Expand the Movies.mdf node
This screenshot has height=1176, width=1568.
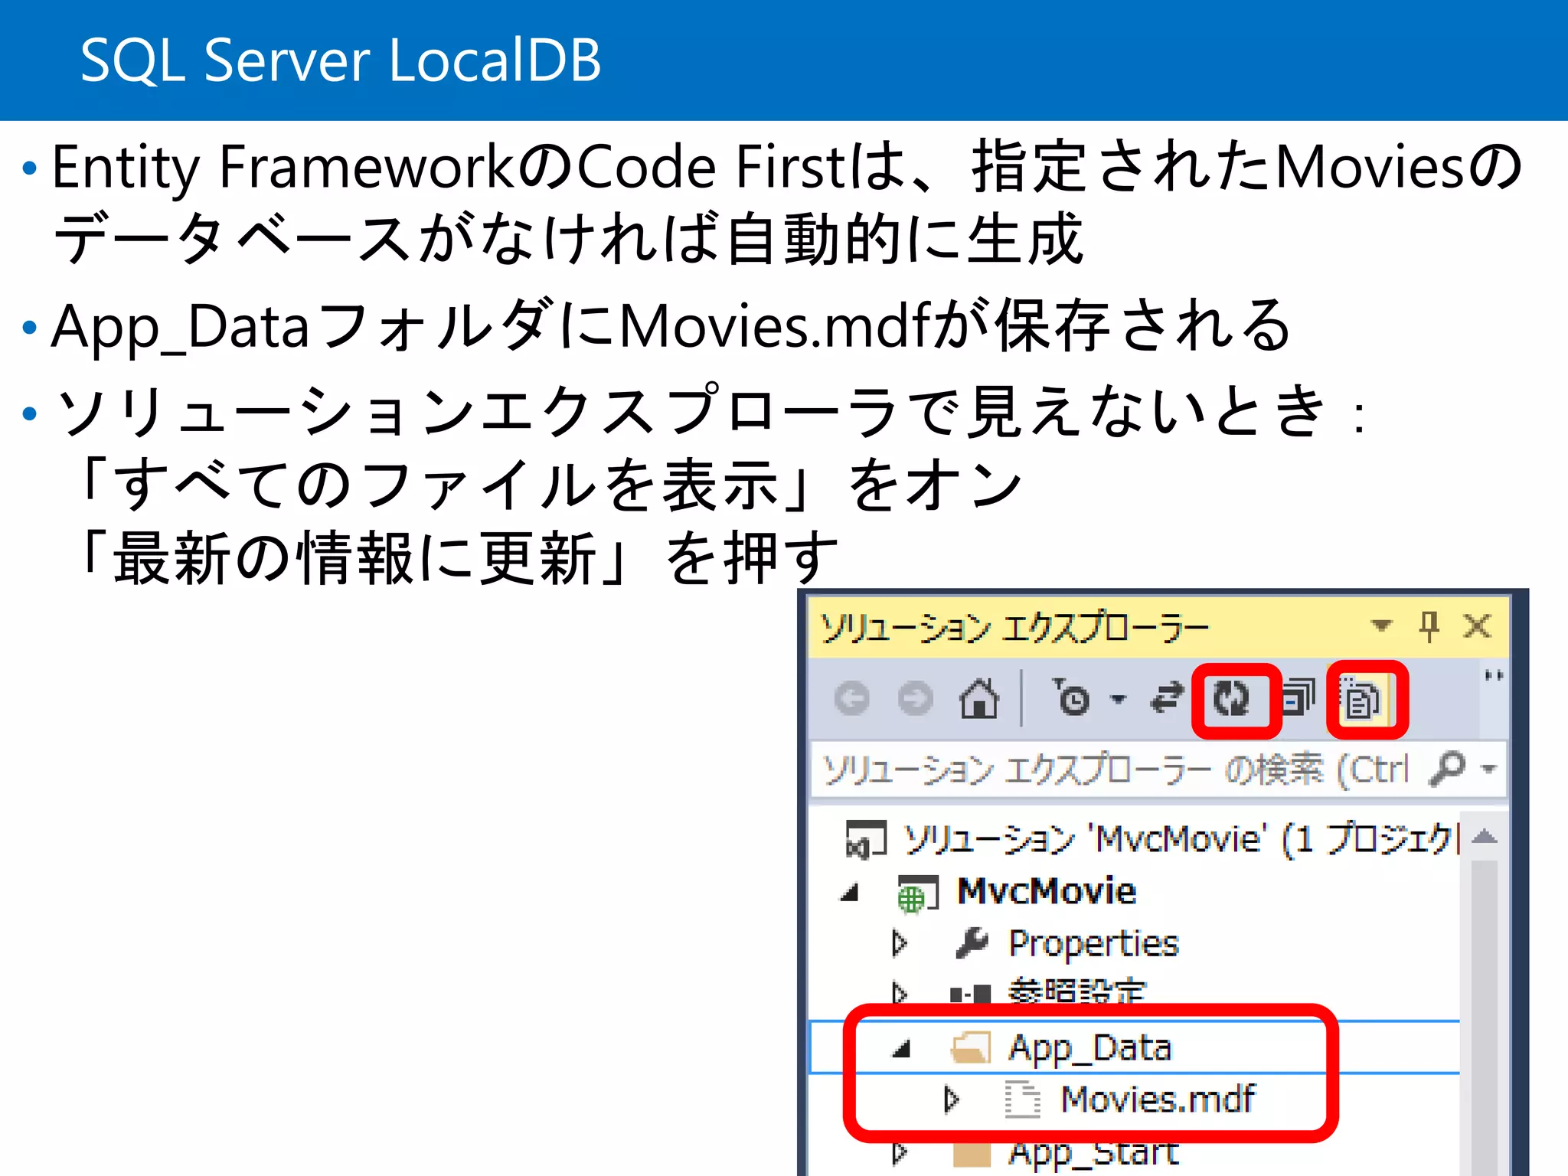(x=952, y=1099)
